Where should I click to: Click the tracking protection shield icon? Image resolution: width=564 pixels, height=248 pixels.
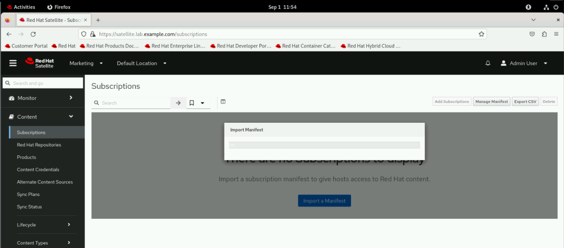[x=84, y=34]
